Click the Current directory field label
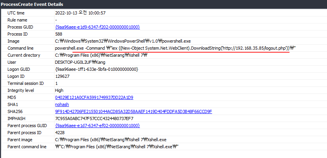The image size is (327, 158). (x=24, y=55)
